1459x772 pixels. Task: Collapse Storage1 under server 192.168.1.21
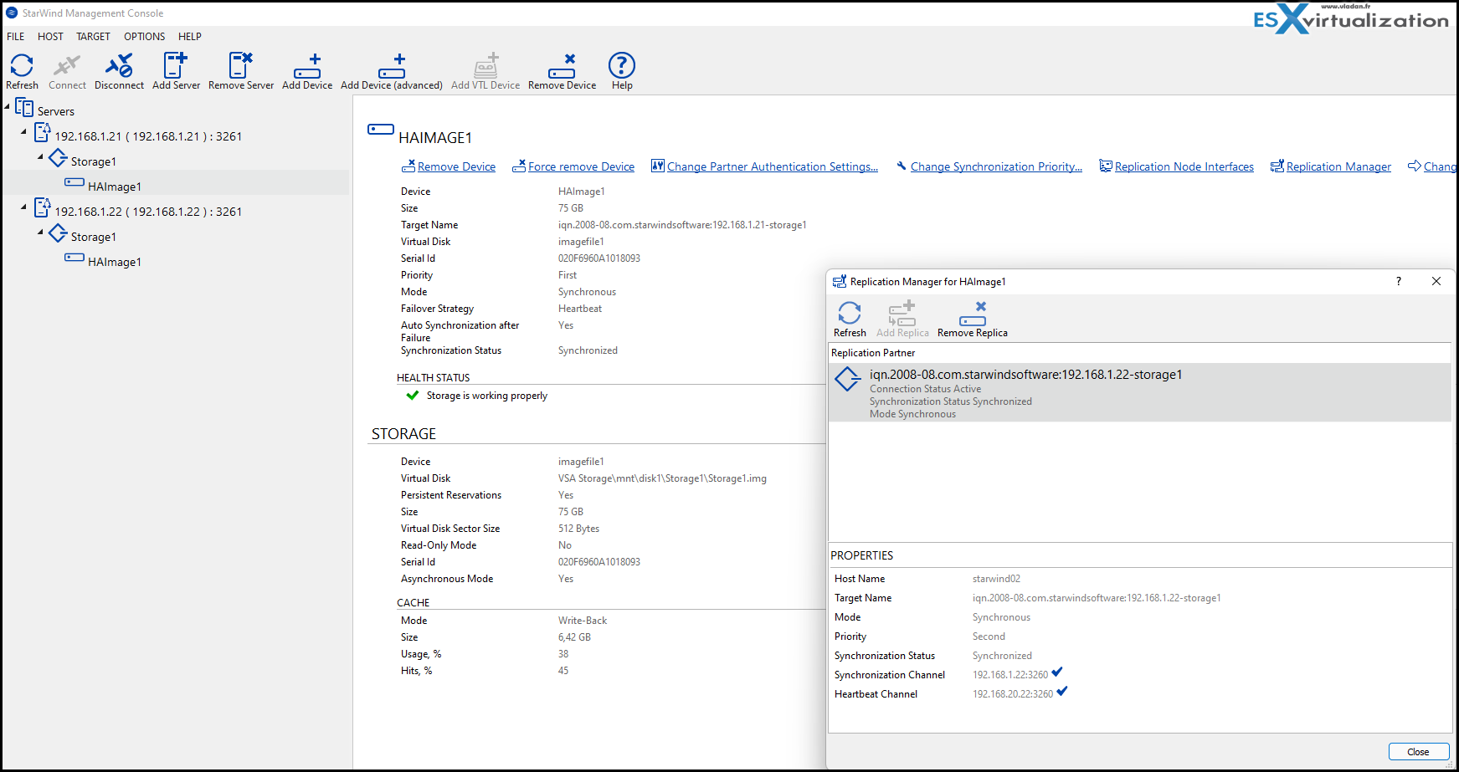point(40,156)
